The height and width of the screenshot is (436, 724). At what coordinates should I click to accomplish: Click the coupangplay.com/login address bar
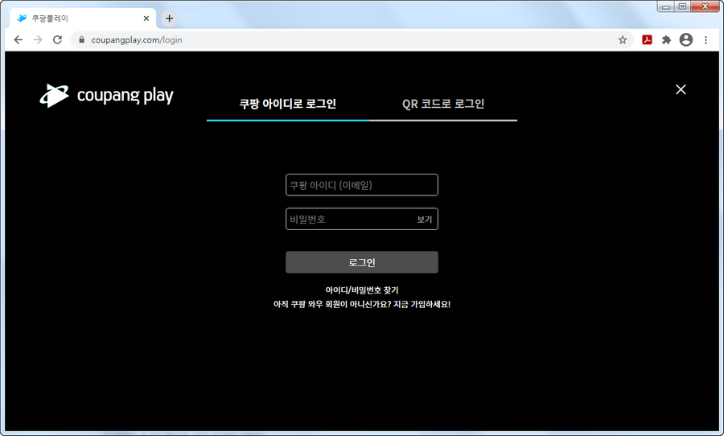(x=351, y=39)
